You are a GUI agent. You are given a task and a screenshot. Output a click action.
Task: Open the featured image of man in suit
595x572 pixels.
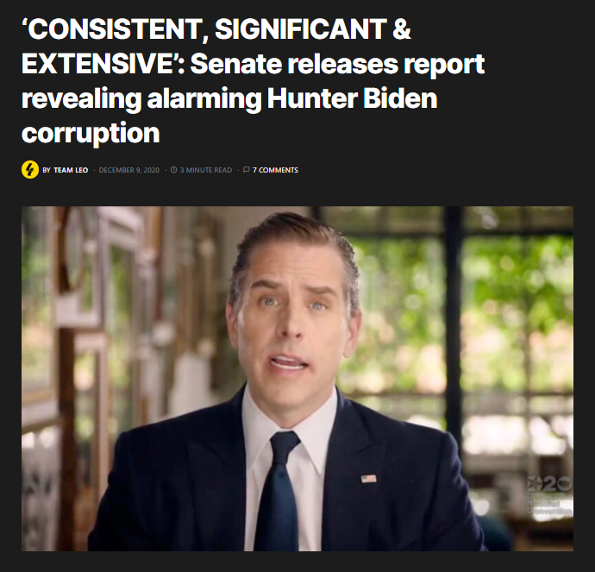[x=297, y=379]
